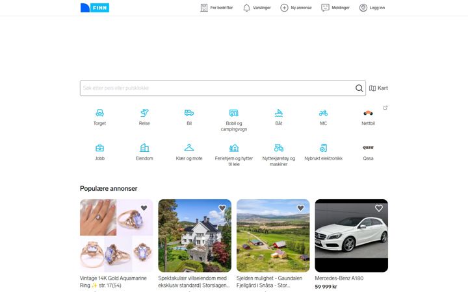The image size is (468, 292).
Task: Toggle heart on the villa property ad
Action: 222,208
